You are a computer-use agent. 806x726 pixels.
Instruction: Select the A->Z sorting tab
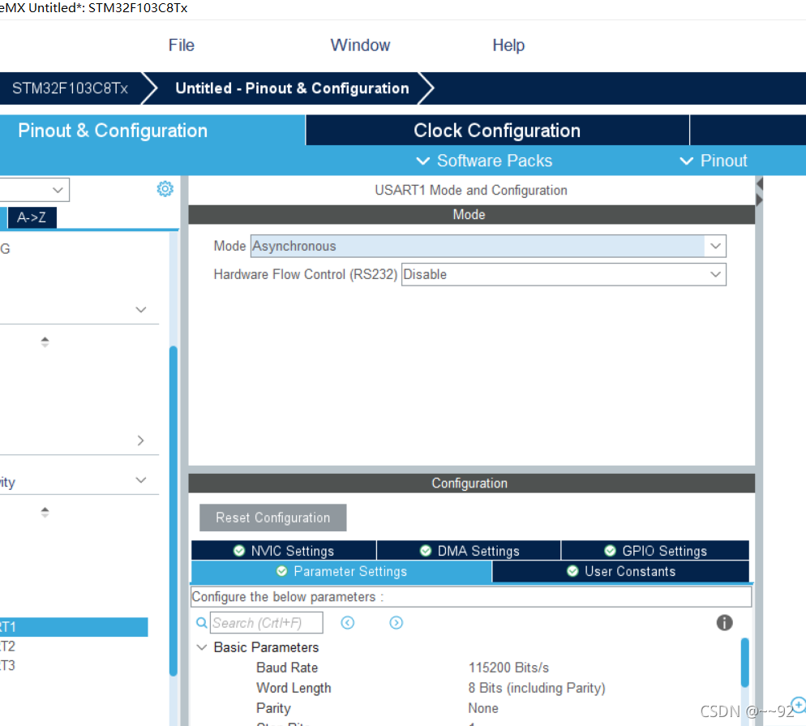click(32, 217)
